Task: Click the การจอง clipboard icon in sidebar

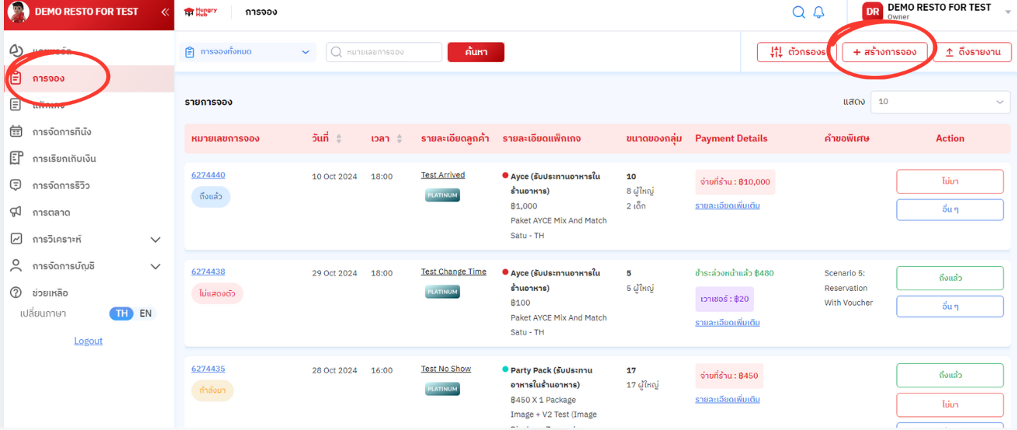Action: click(x=16, y=78)
